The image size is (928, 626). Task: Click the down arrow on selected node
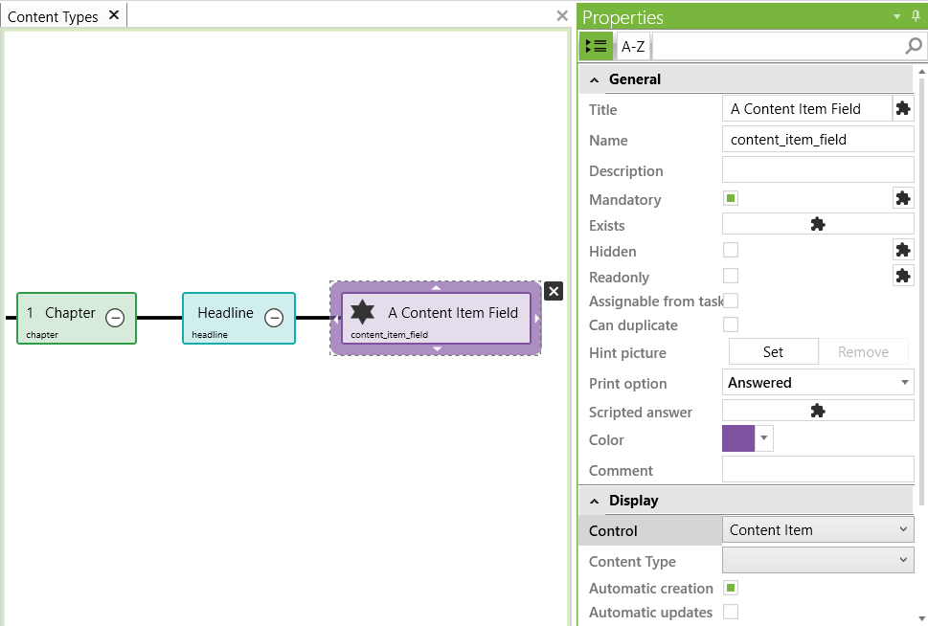[x=437, y=349]
